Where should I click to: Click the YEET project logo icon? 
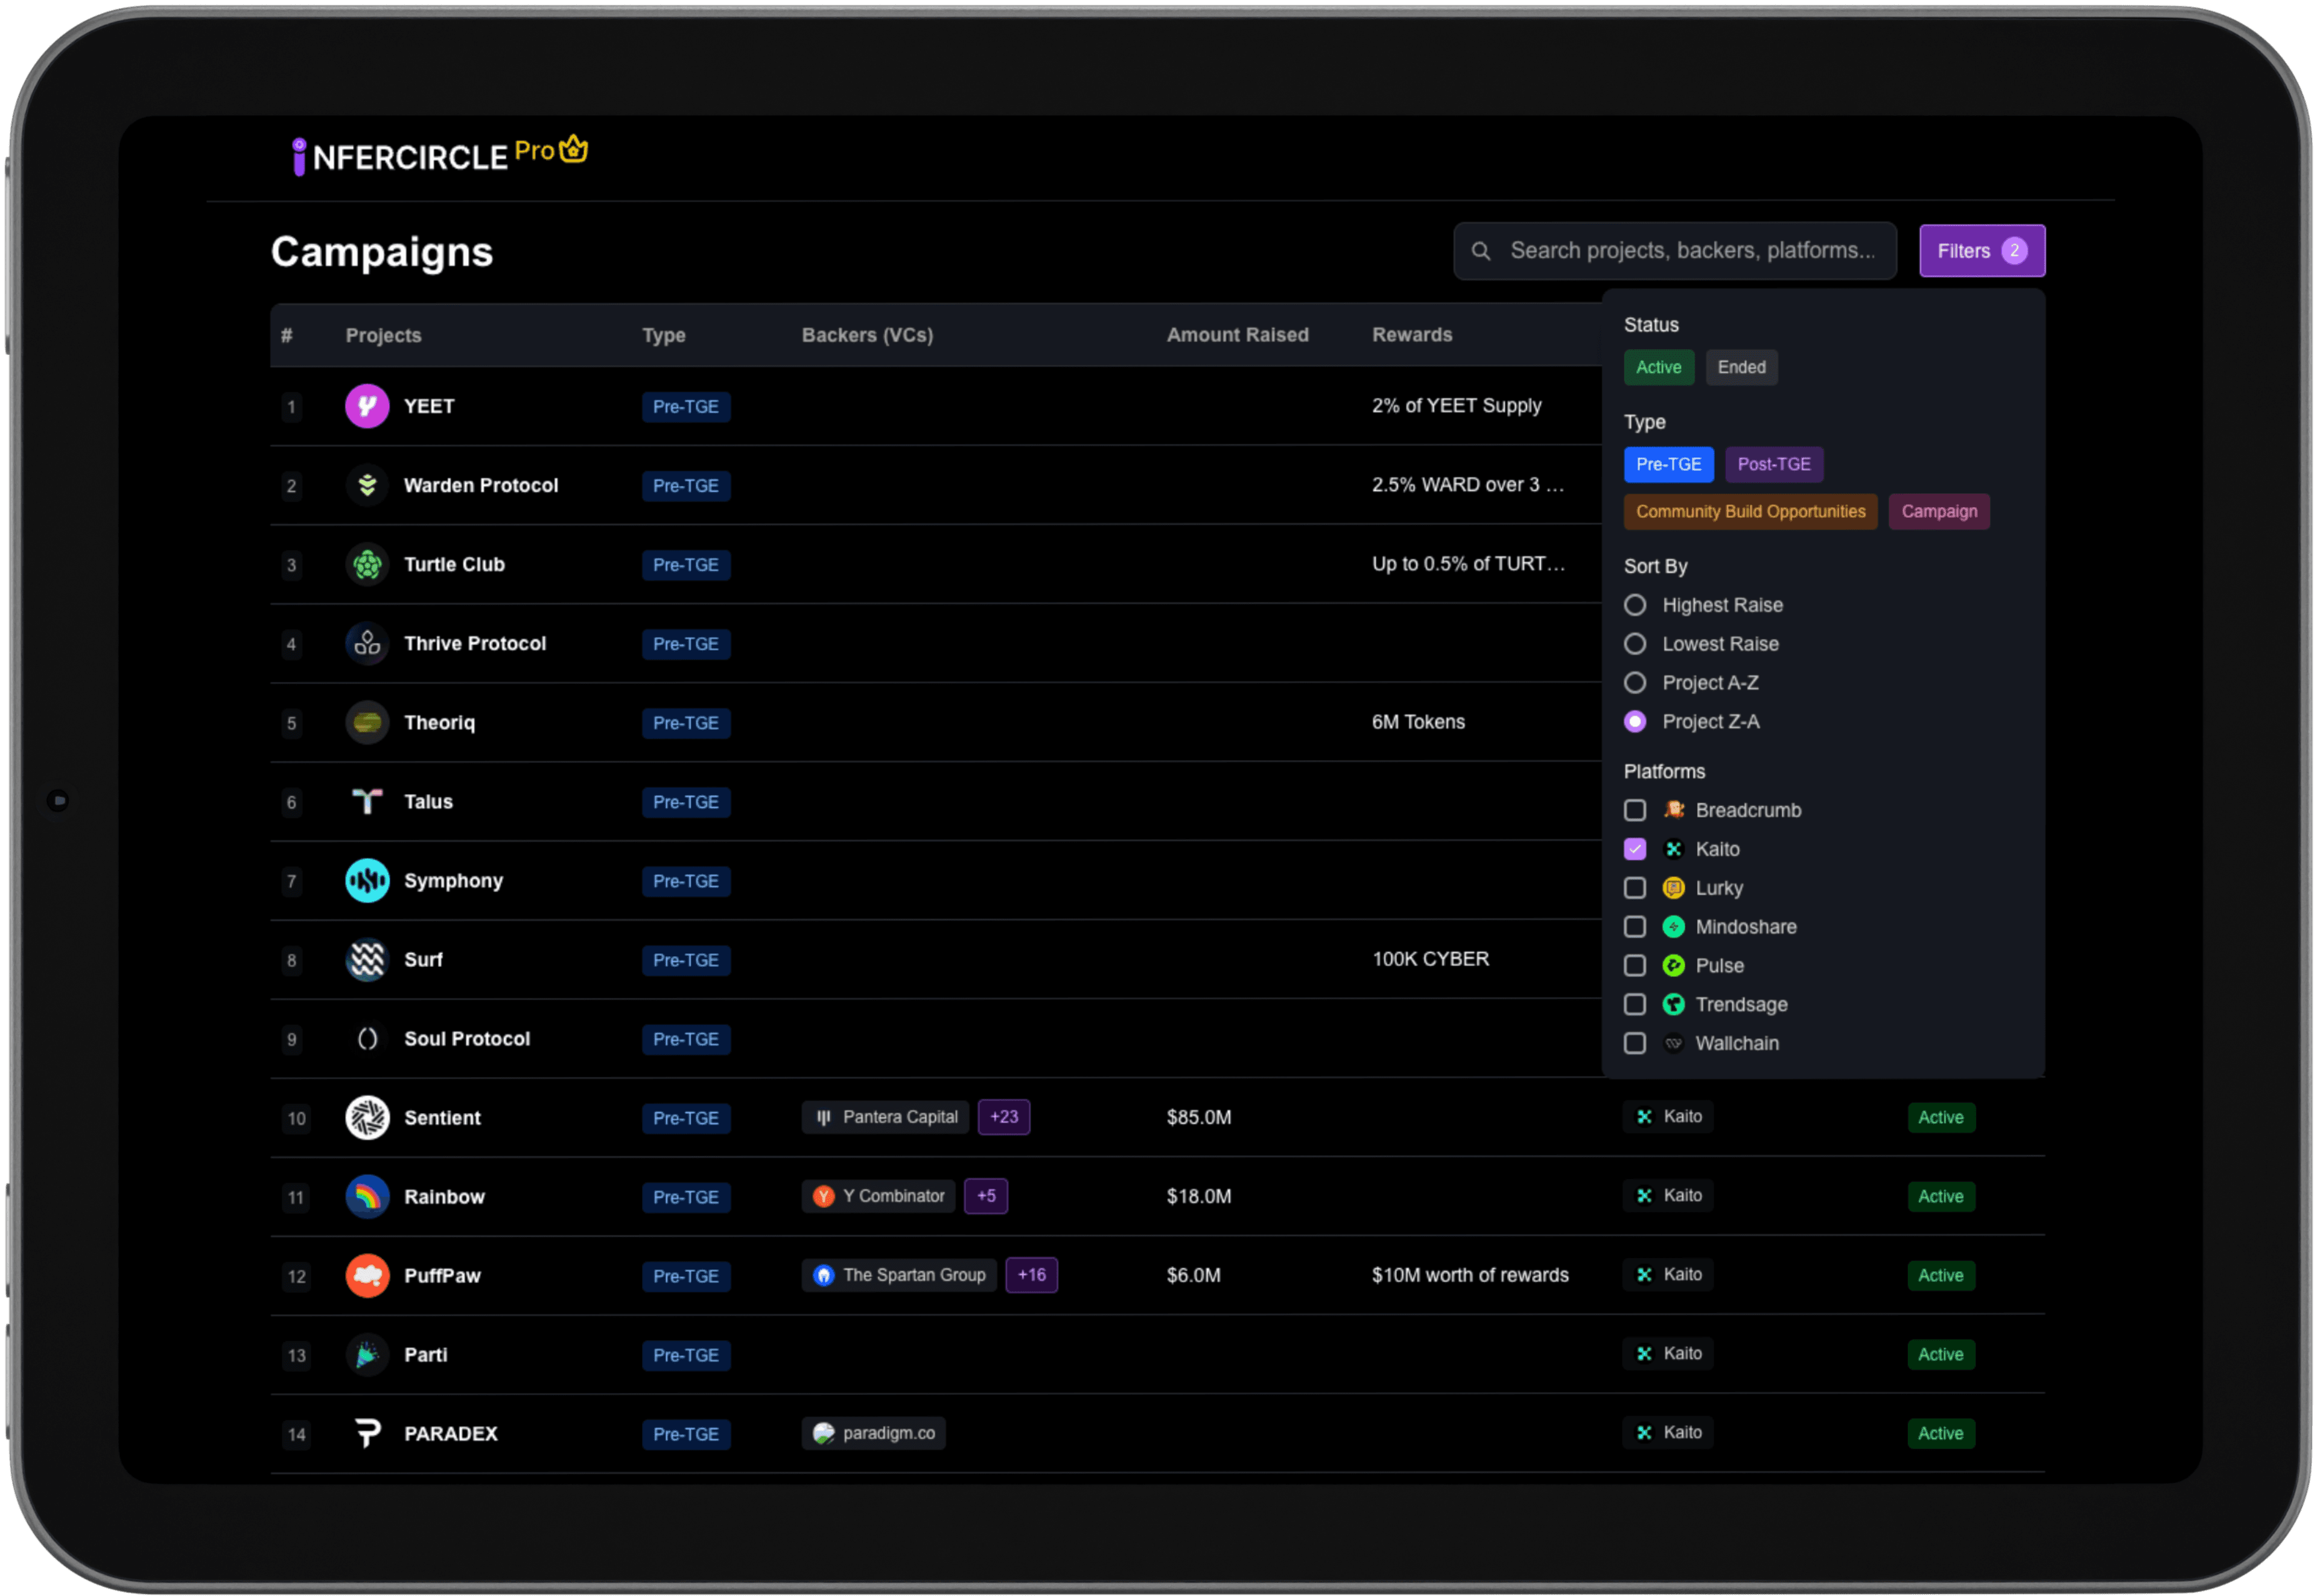click(x=367, y=406)
